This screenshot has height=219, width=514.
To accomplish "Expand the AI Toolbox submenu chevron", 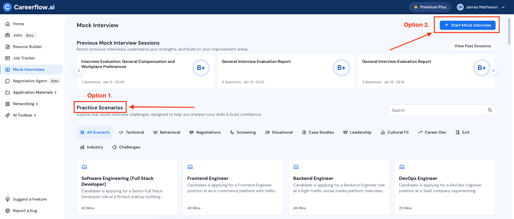I will pyautogui.click(x=35, y=115).
